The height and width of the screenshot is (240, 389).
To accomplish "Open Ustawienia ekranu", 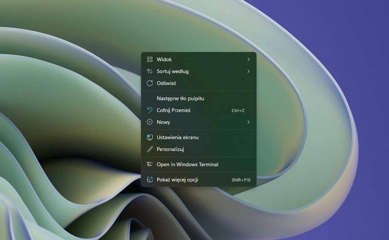I will coord(178,137).
